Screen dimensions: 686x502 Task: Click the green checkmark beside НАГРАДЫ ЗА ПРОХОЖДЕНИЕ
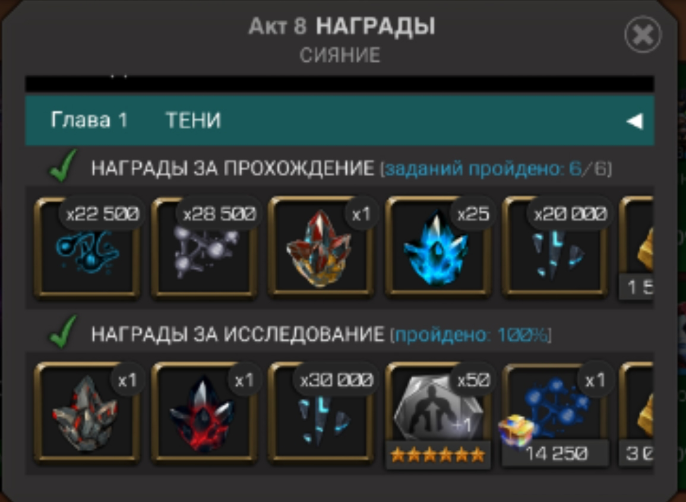(x=63, y=166)
